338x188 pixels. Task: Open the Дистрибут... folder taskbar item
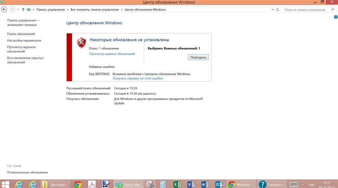click(x=55, y=184)
